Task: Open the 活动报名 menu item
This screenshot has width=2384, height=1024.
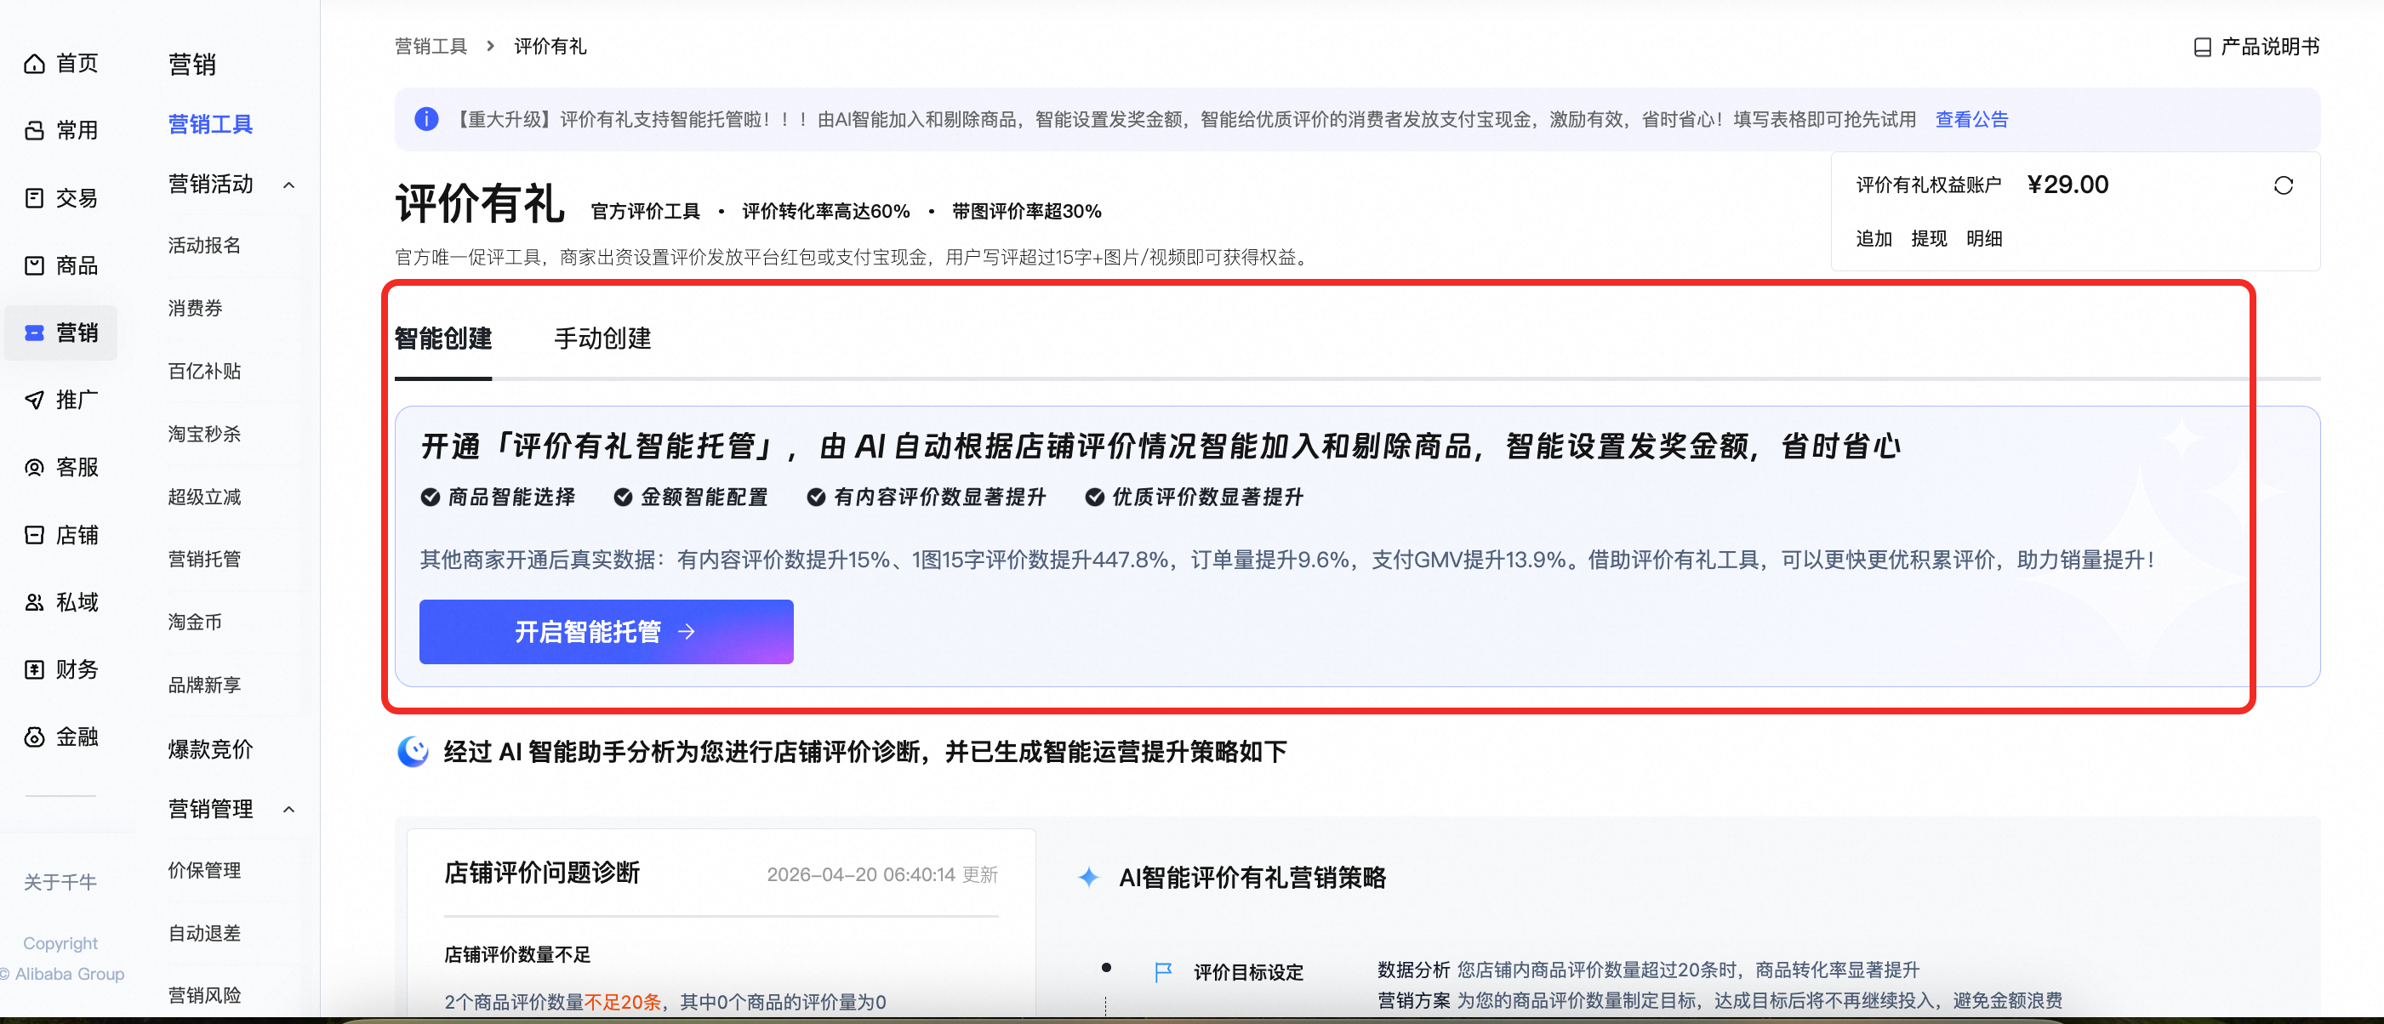Action: pyautogui.click(x=204, y=245)
